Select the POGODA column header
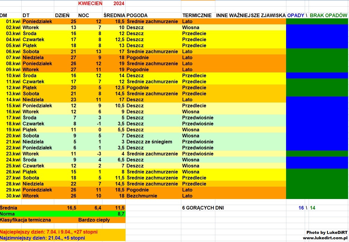 pyautogui.click(x=137, y=15)
